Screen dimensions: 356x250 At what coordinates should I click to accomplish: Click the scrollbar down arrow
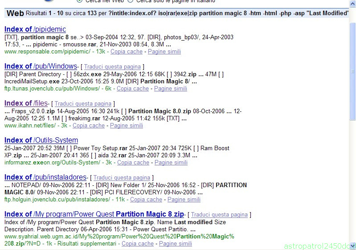pos(352,246)
